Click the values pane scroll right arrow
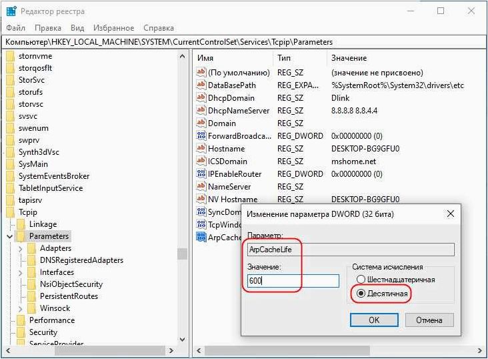The width and height of the screenshot is (488, 359). tap(480, 350)
